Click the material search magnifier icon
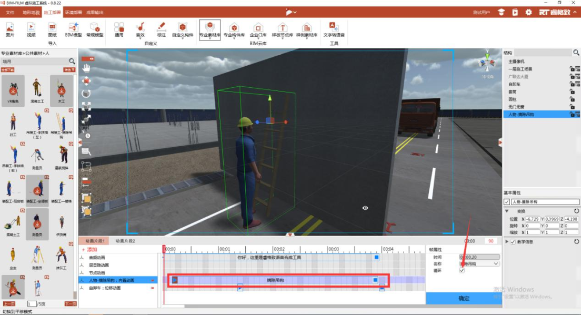The image size is (582, 316). click(x=72, y=61)
